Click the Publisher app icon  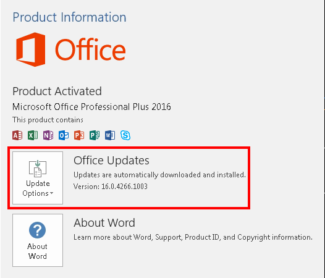click(95, 135)
